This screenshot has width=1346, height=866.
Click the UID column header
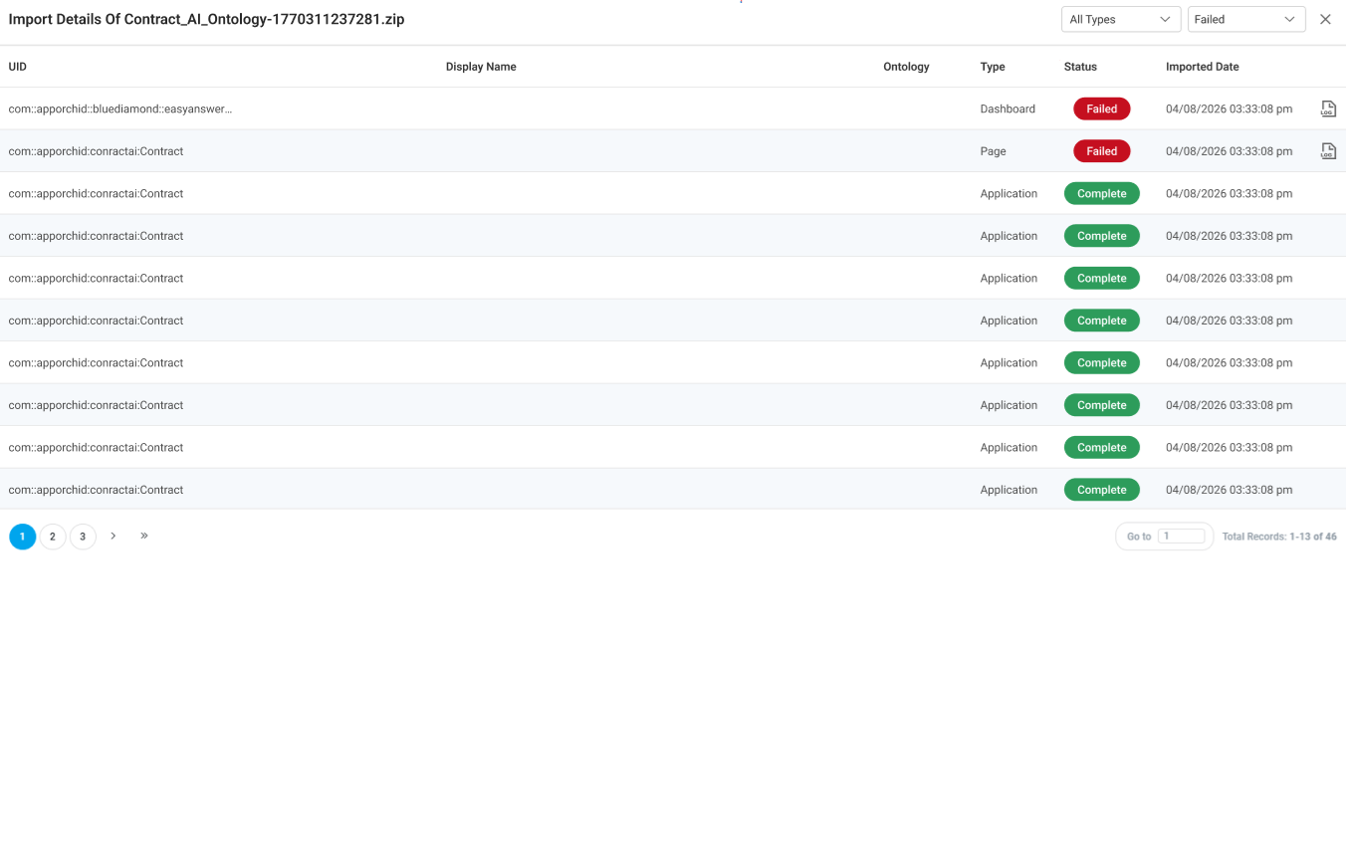(x=18, y=67)
